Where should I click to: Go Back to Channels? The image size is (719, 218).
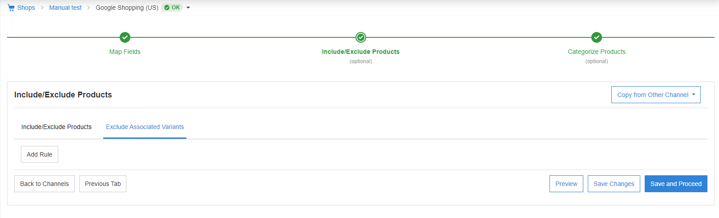click(44, 184)
